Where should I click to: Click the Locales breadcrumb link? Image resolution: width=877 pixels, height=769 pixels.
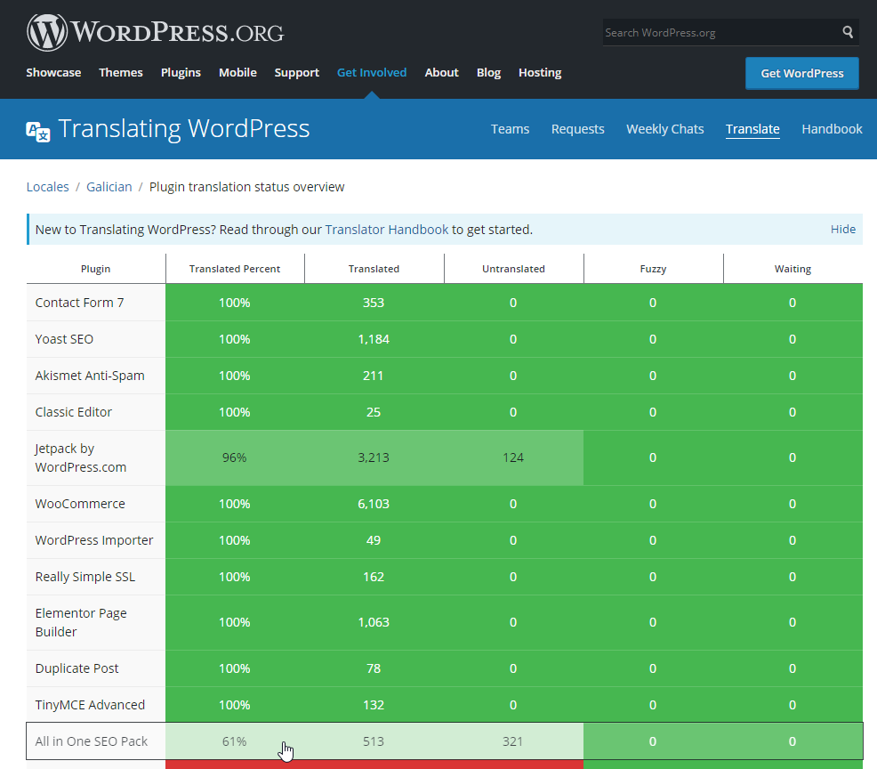pyautogui.click(x=47, y=187)
